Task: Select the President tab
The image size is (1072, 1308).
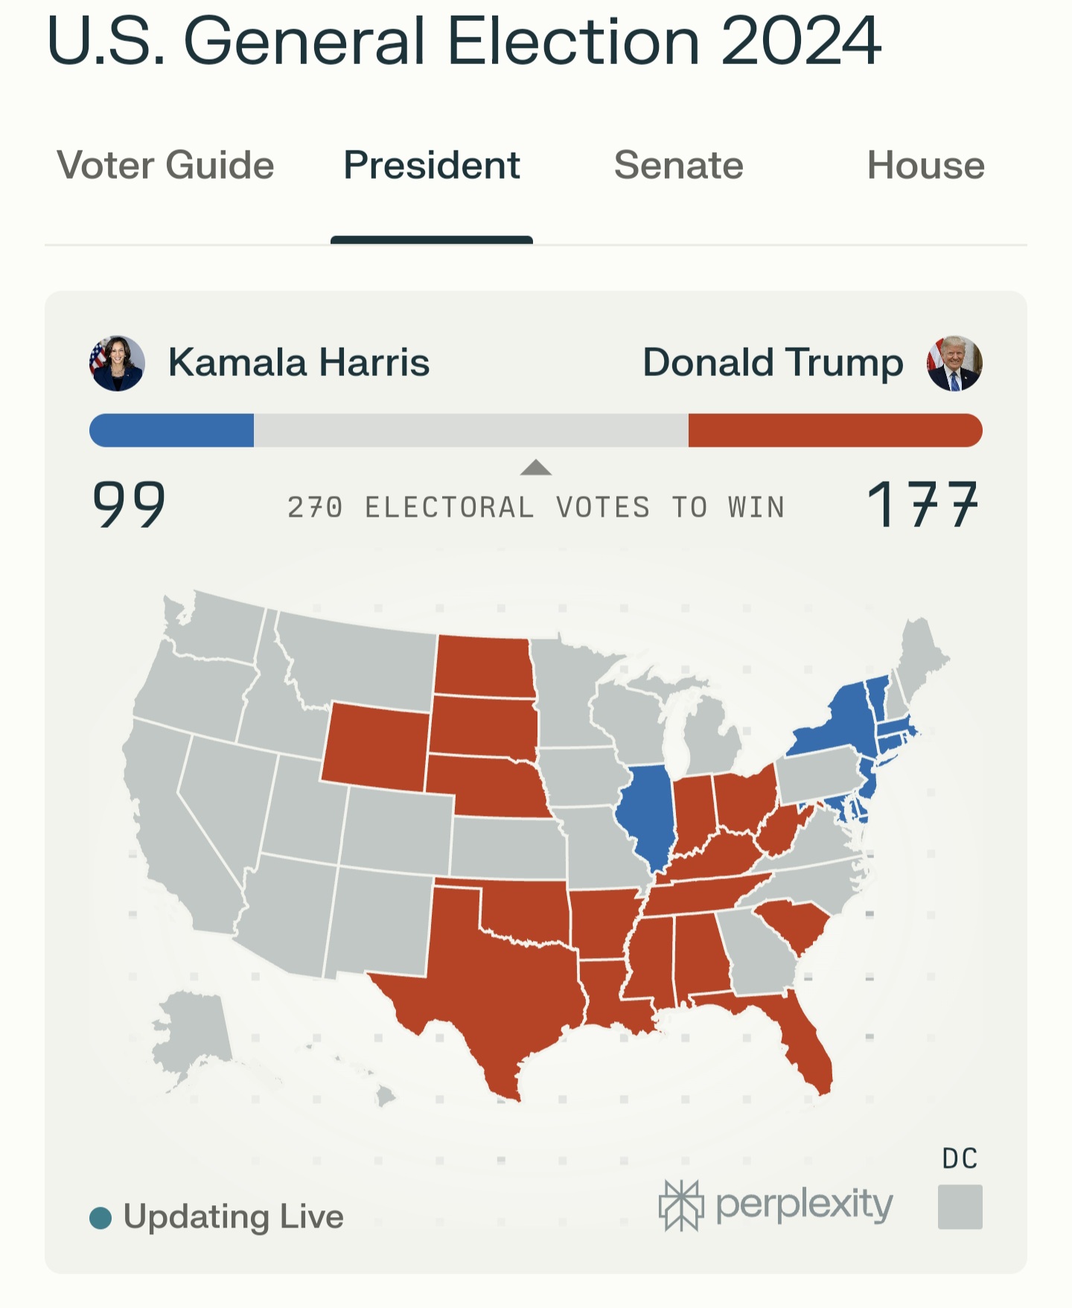Action: (x=432, y=165)
